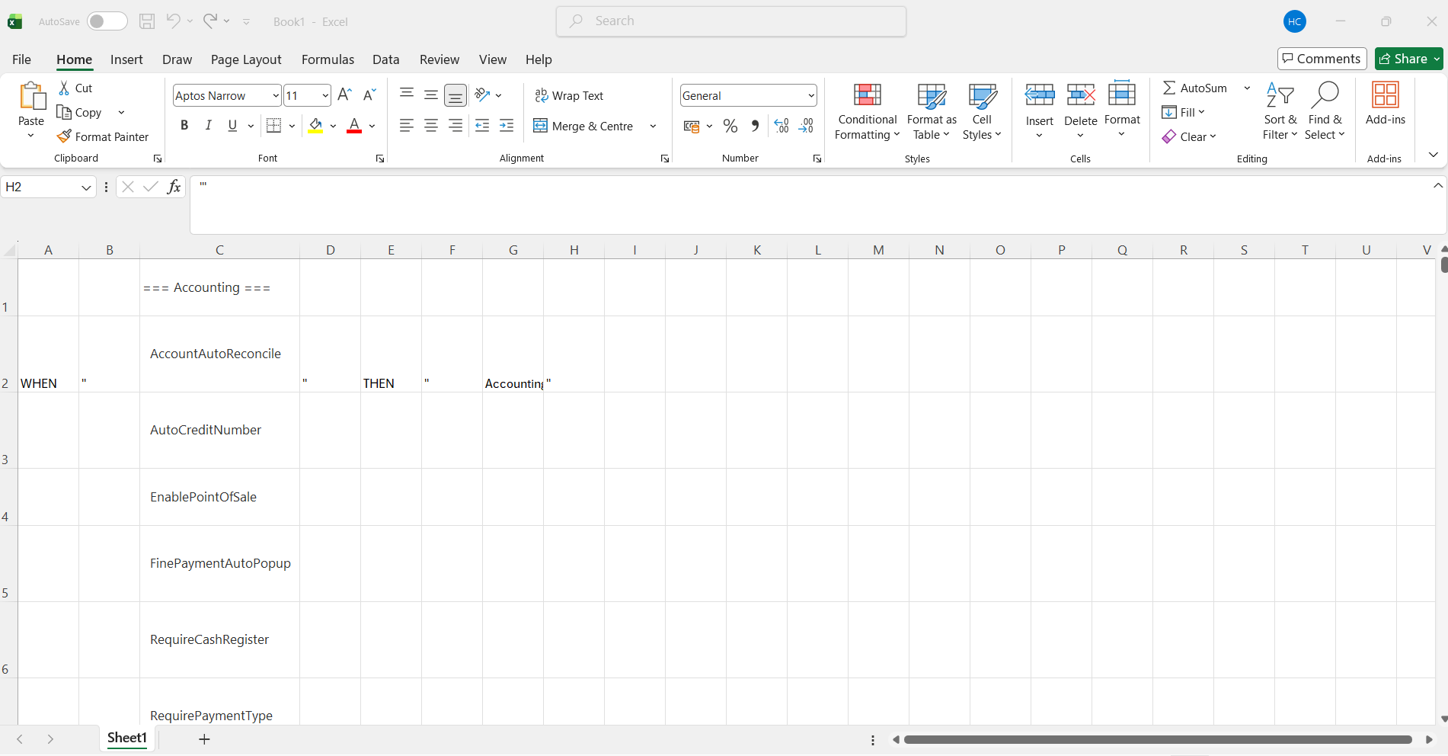
Task: Click the Italic formatting icon
Action: [x=208, y=126]
